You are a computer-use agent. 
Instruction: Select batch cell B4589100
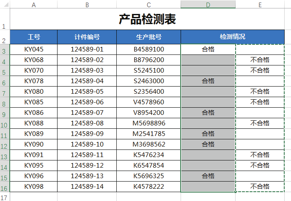click(x=148, y=49)
